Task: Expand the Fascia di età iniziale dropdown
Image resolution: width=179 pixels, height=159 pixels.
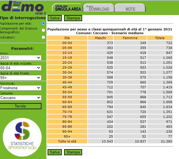Action: (21, 68)
